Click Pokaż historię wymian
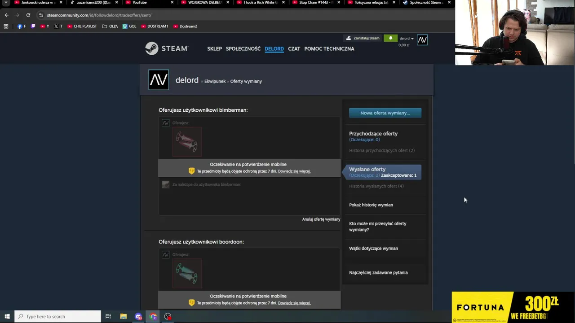The height and width of the screenshot is (323, 575). (371, 205)
